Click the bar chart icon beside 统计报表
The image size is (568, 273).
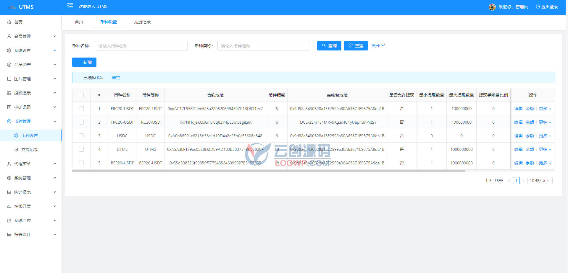[x=9, y=192]
